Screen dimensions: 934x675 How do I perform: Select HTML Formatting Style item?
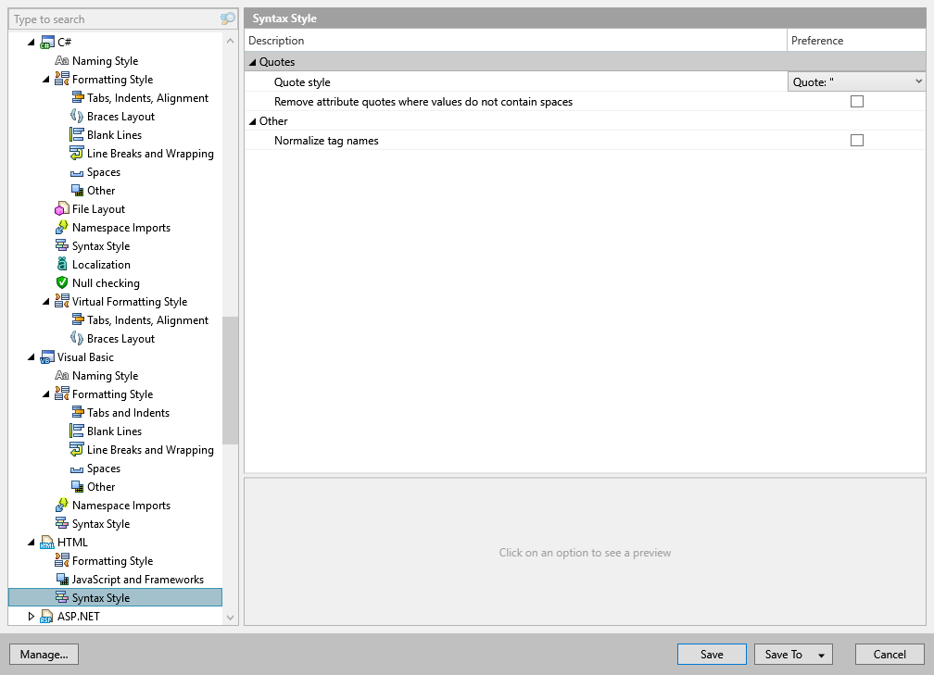[x=112, y=561]
